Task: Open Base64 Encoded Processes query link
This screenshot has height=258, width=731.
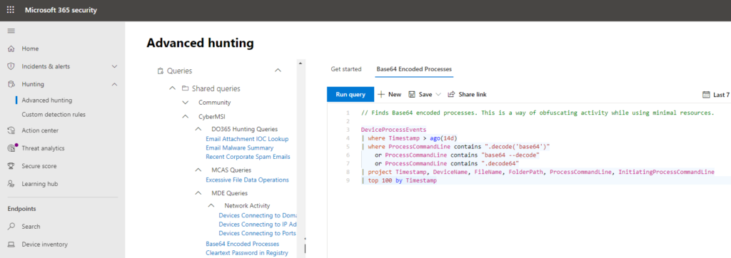Action: pyautogui.click(x=243, y=244)
